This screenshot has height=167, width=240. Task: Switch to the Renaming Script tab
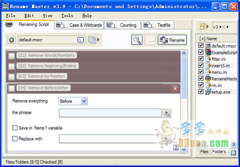point(28,24)
